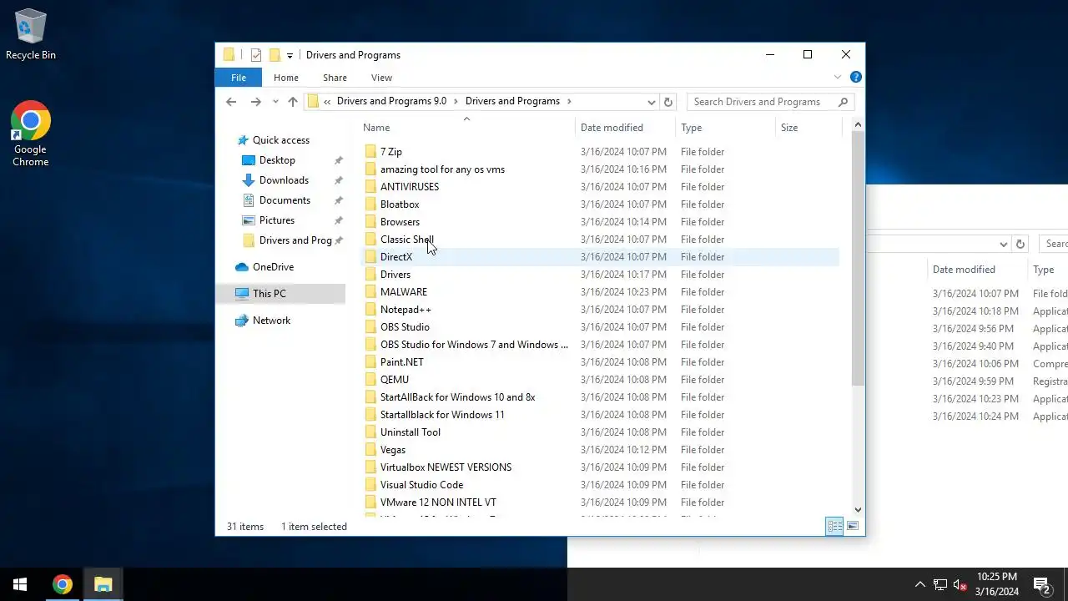Image resolution: width=1068 pixels, height=601 pixels.
Task: Open network status tray icon
Action: coord(940,584)
